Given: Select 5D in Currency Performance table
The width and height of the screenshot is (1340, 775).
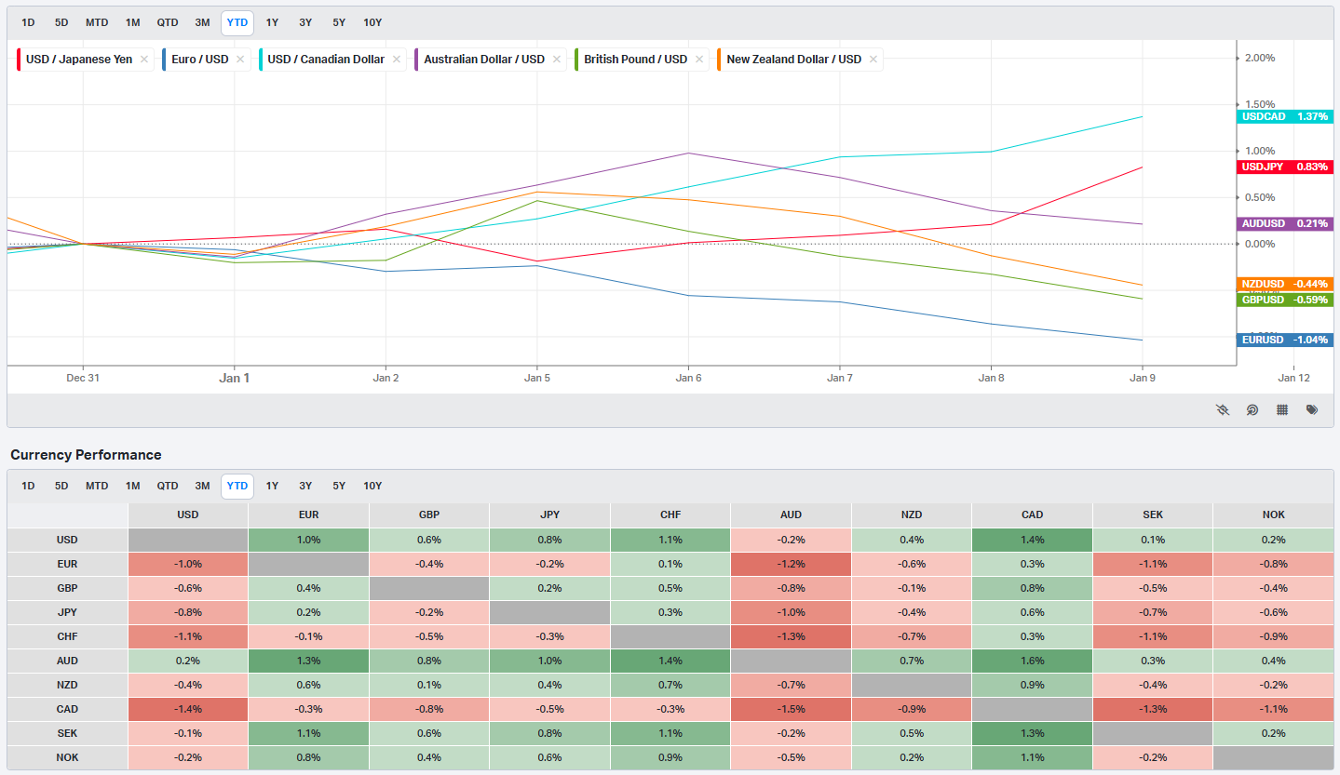Looking at the screenshot, I should pyautogui.click(x=61, y=486).
